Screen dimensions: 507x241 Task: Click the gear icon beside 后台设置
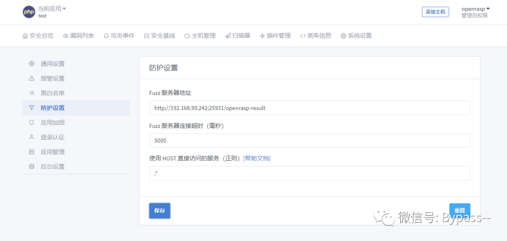point(31,166)
